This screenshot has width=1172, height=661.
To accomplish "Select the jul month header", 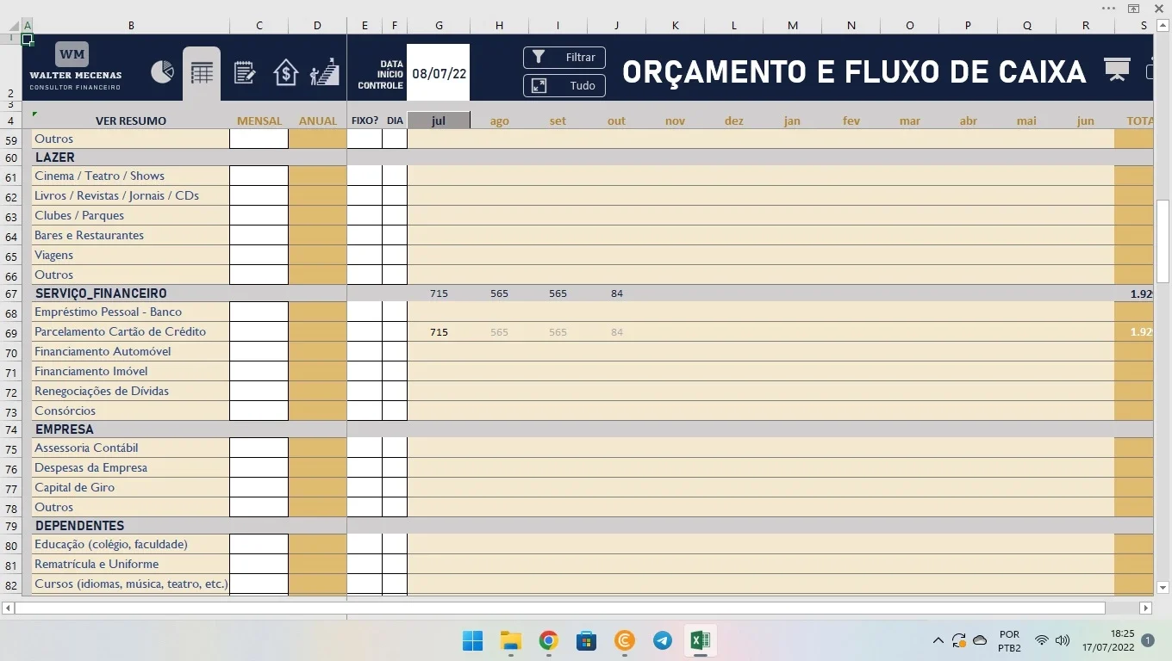I will pyautogui.click(x=439, y=120).
